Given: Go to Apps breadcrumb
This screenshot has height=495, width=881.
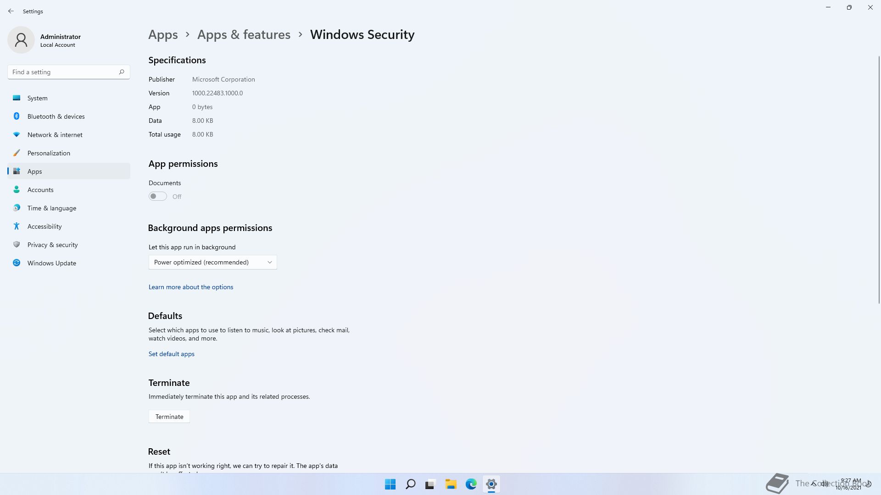Looking at the screenshot, I should click(x=163, y=35).
